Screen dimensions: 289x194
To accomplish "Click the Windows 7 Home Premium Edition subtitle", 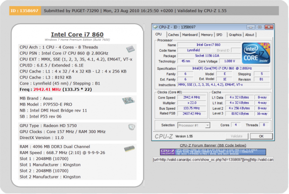I will (77, 40).
